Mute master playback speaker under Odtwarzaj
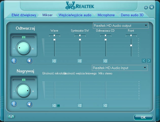Screen dimensions: 160x122 click(x=30, y=61)
